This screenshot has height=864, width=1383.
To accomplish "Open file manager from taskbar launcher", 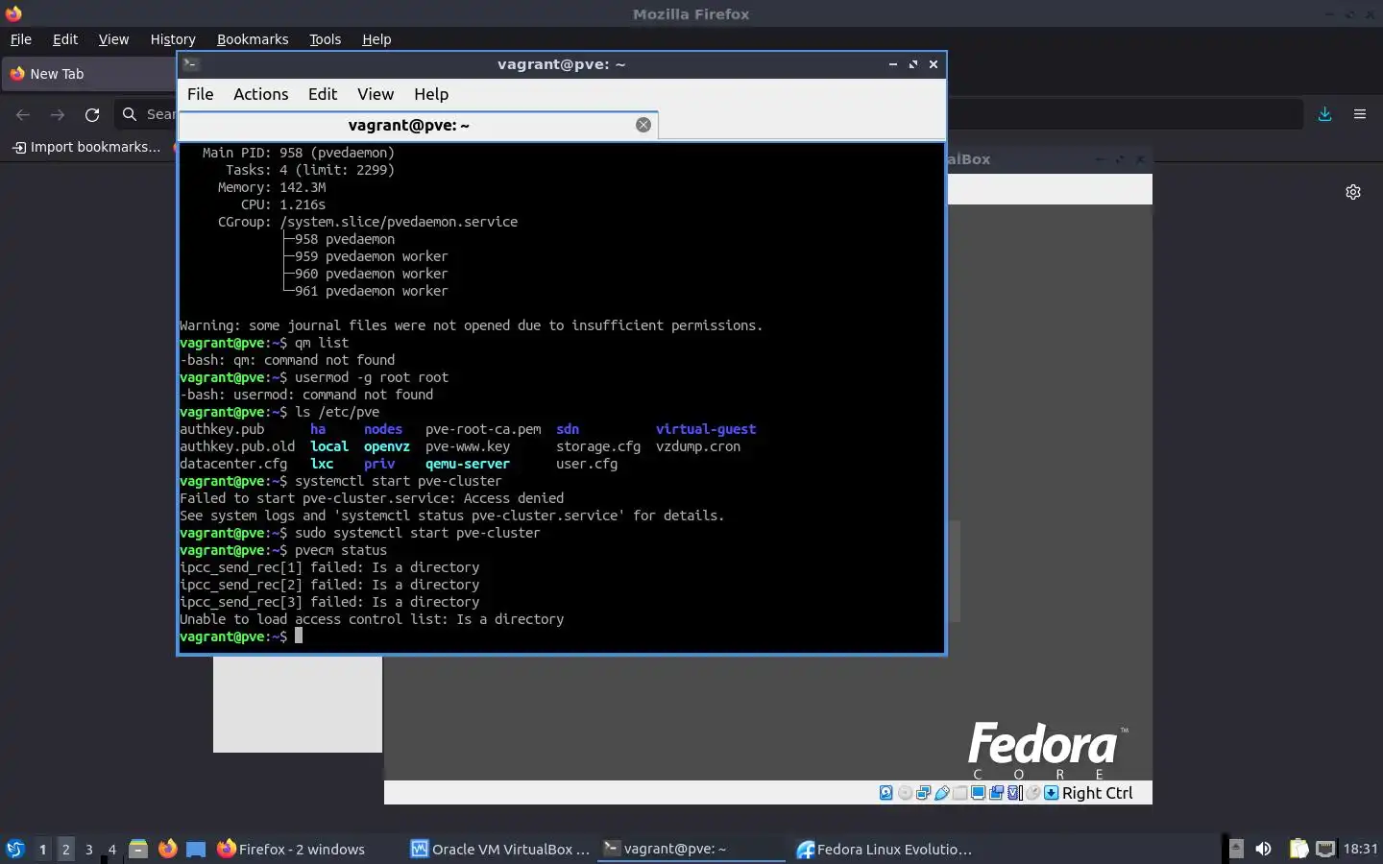I will (x=138, y=849).
